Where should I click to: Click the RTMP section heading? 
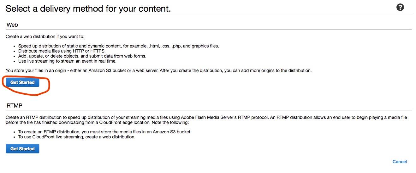click(14, 105)
